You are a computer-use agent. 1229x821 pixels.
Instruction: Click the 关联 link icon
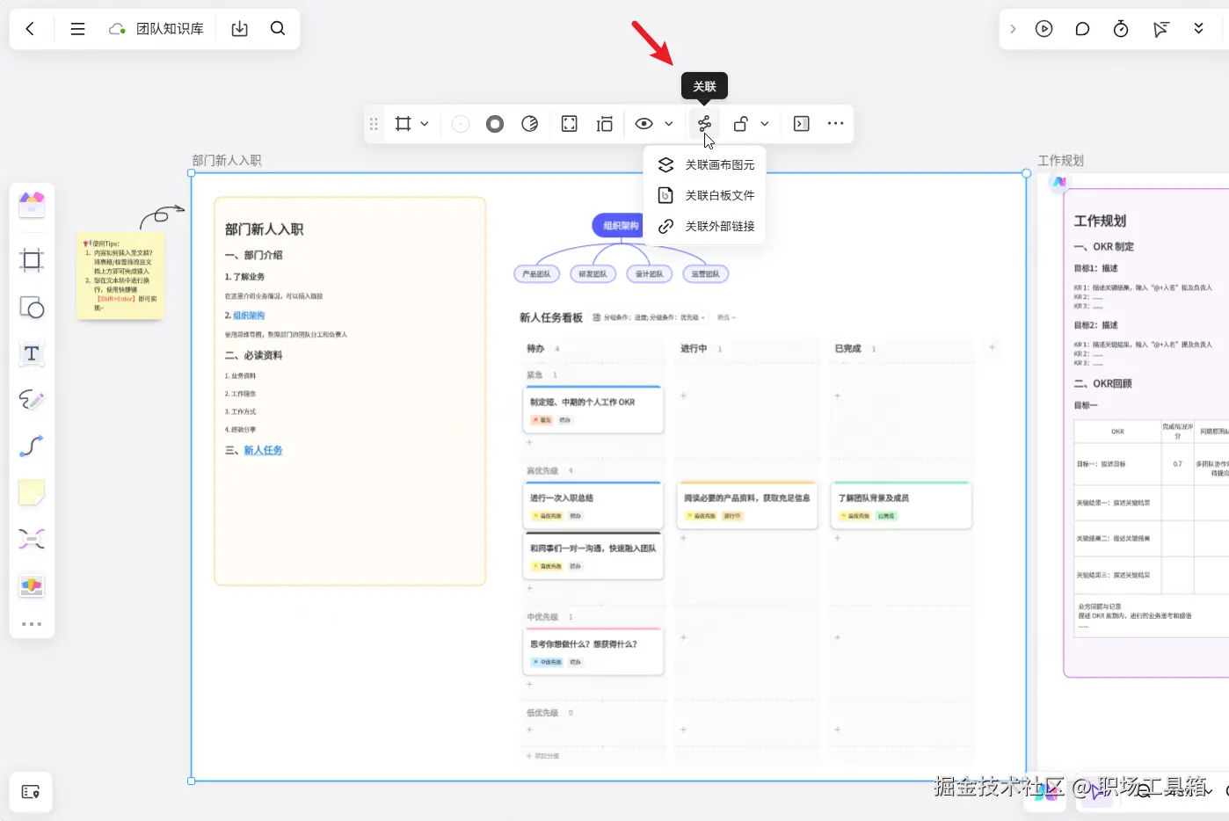[x=704, y=124]
